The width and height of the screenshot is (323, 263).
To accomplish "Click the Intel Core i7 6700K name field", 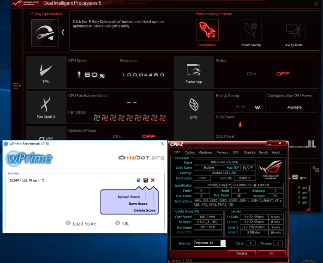I will tap(225, 162).
